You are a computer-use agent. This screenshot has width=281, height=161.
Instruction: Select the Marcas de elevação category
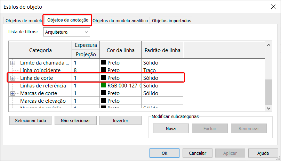pos(43,101)
